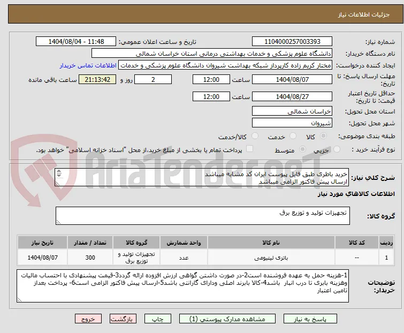404x333 pixels.
Task: Click the گروه کالا table column header
Action: pos(136,243)
